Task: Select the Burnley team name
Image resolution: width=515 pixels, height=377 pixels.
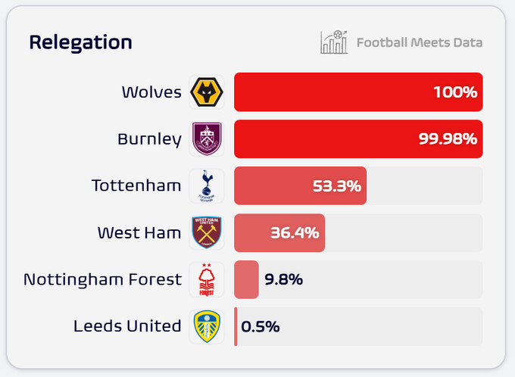Action: pyautogui.click(x=149, y=139)
